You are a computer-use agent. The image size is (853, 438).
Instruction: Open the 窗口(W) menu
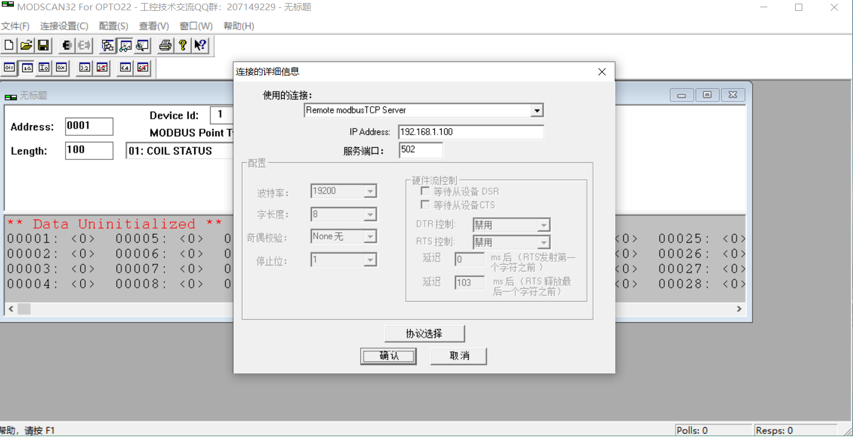point(196,26)
